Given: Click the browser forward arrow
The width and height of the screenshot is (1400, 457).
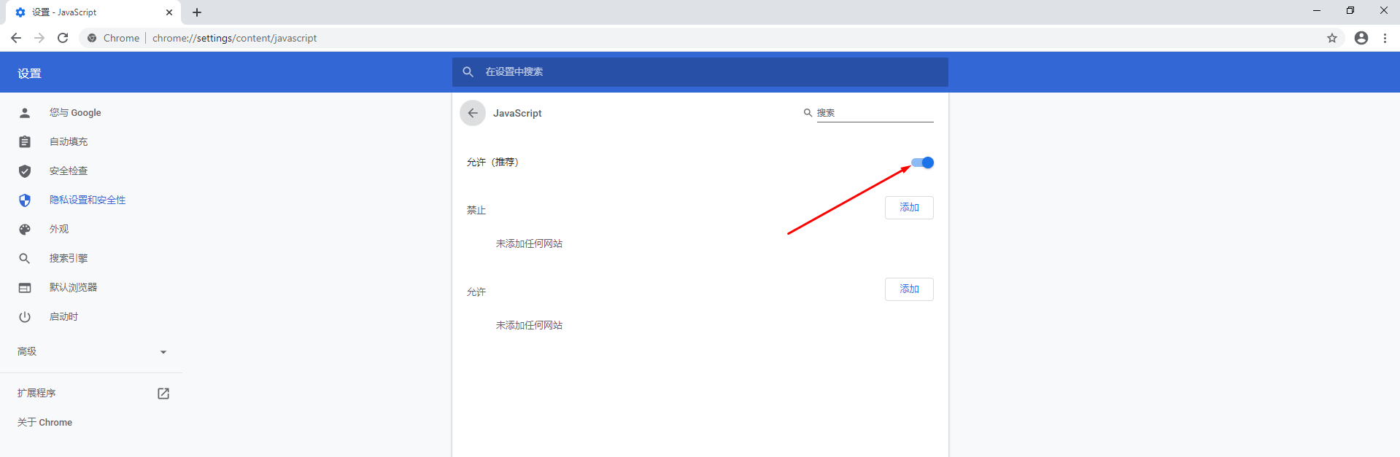Looking at the screenshot, I should point(39,38).
